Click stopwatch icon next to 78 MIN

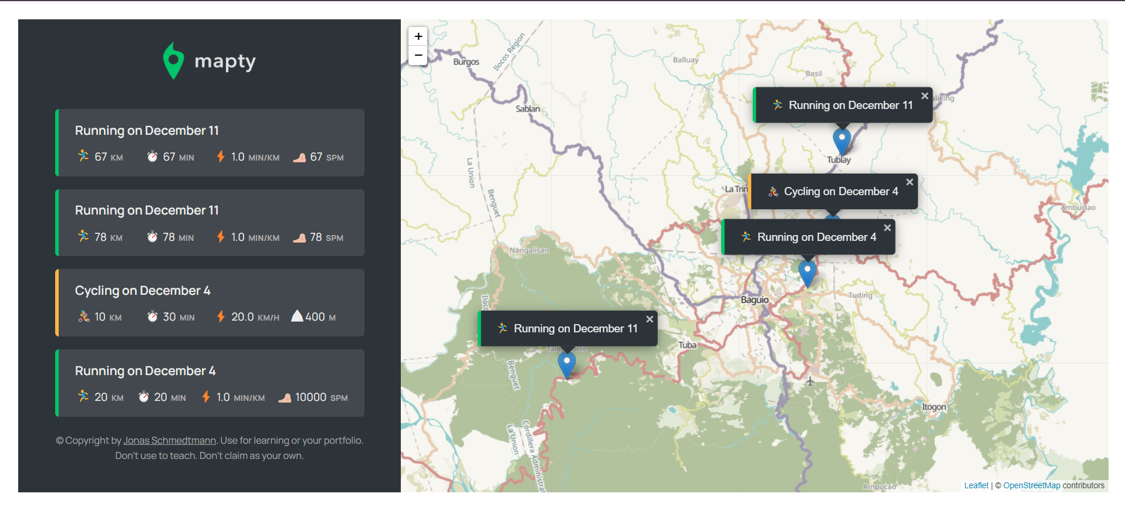152,237
